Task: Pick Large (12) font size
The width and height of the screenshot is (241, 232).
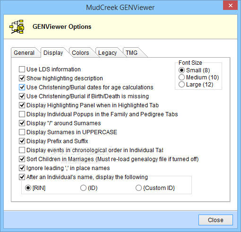Action: point(181,85)
